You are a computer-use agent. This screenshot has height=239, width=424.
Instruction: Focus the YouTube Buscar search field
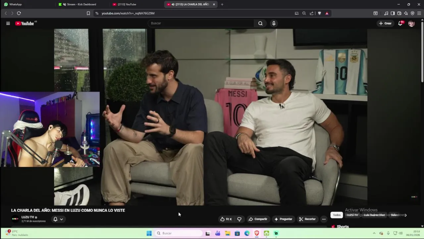(201, 23)
